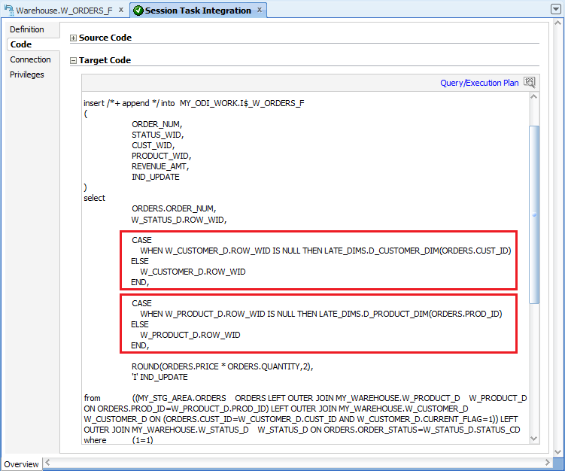Click code pane scrollbar down arrow

(534, 438)
